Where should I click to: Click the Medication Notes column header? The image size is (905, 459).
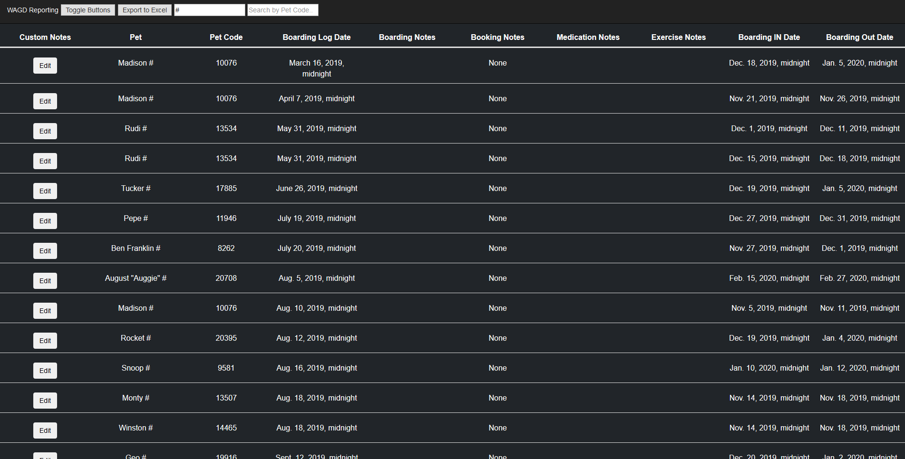(x=588, y=37)
